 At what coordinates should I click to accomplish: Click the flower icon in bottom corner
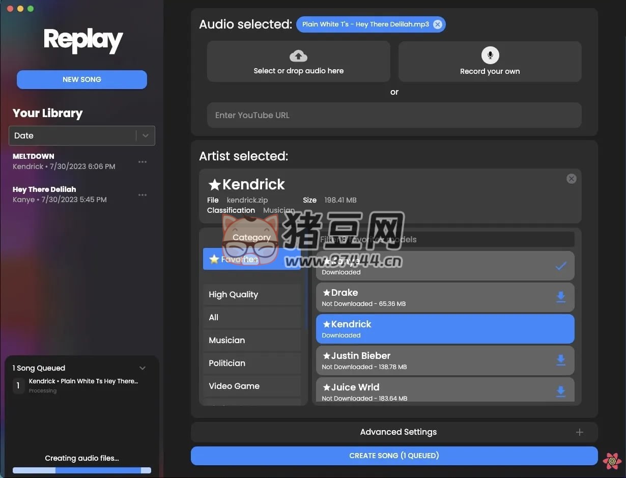(x=612, y=461)
